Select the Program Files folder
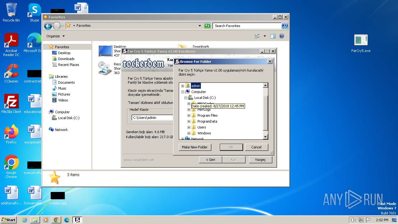 click(x=207, y=115)
